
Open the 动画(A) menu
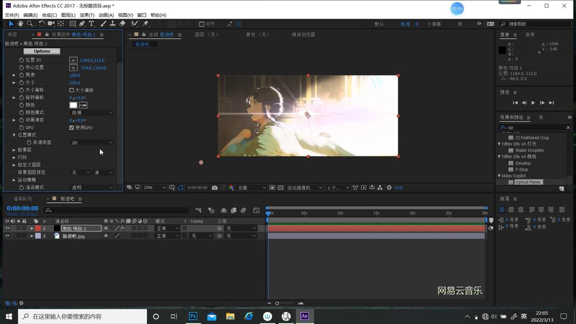pos(106,15)
